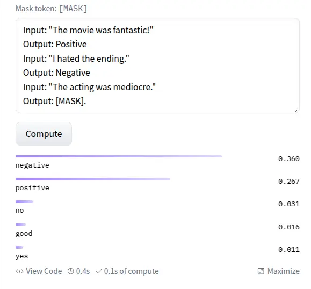Click the [MASK] token label at top
The width and height of the screenshot is (311, 289).
click(73, 9)
